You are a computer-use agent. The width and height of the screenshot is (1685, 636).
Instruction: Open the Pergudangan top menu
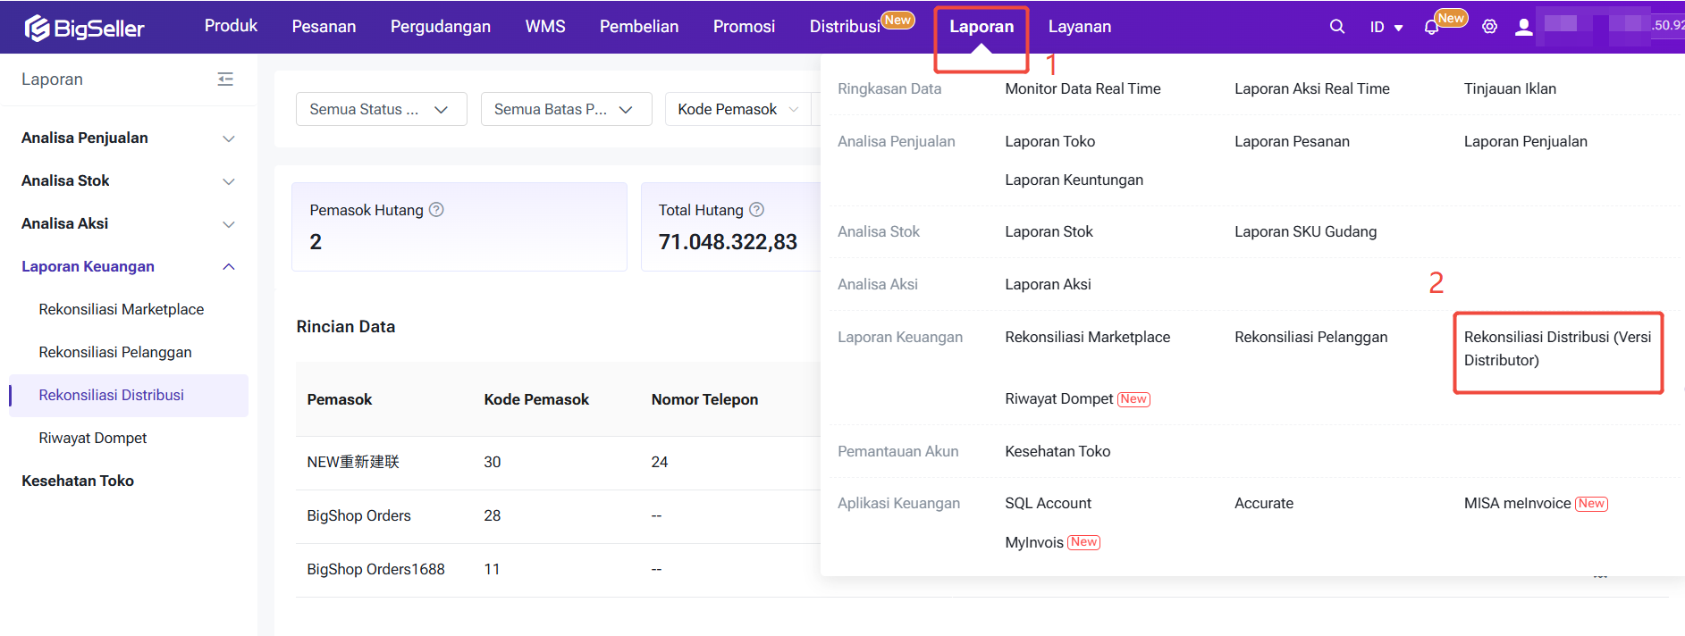pyautogui.click(x=440, y=27)
